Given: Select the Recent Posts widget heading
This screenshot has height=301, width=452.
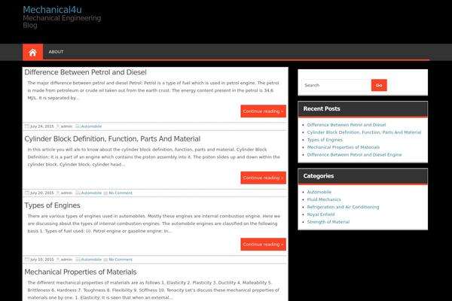Looking at the screenshot, I should (x=322, y=109).
